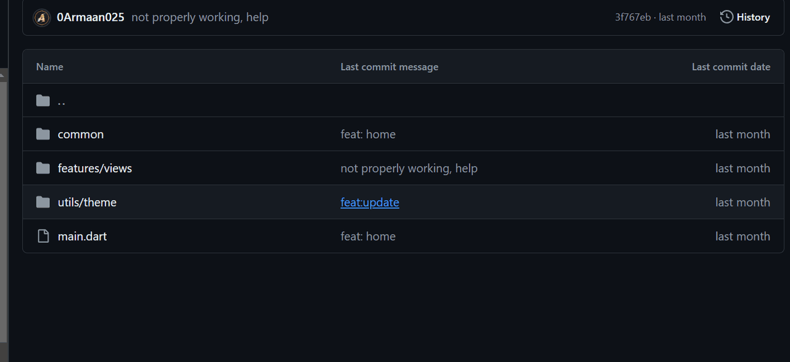Image resolution: width=790 pixels, height=362 pixels.
Task: Click the features/views folder icon
Action: coord(43,168)
